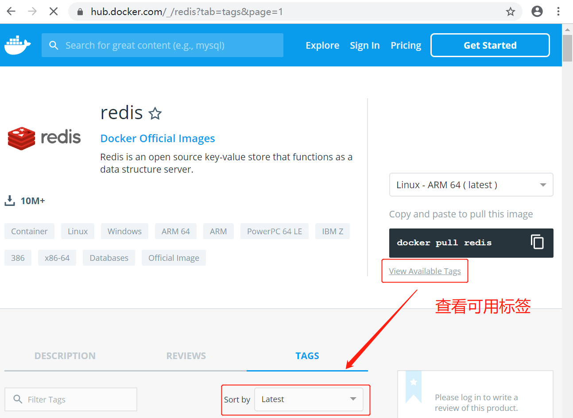Click the Windows tag chip

[x=124, y=231]
